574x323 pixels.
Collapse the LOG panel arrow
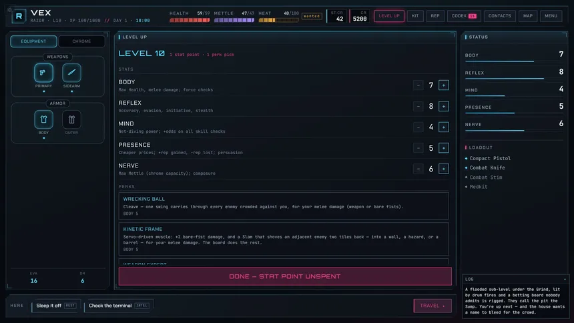click(565, 279)
